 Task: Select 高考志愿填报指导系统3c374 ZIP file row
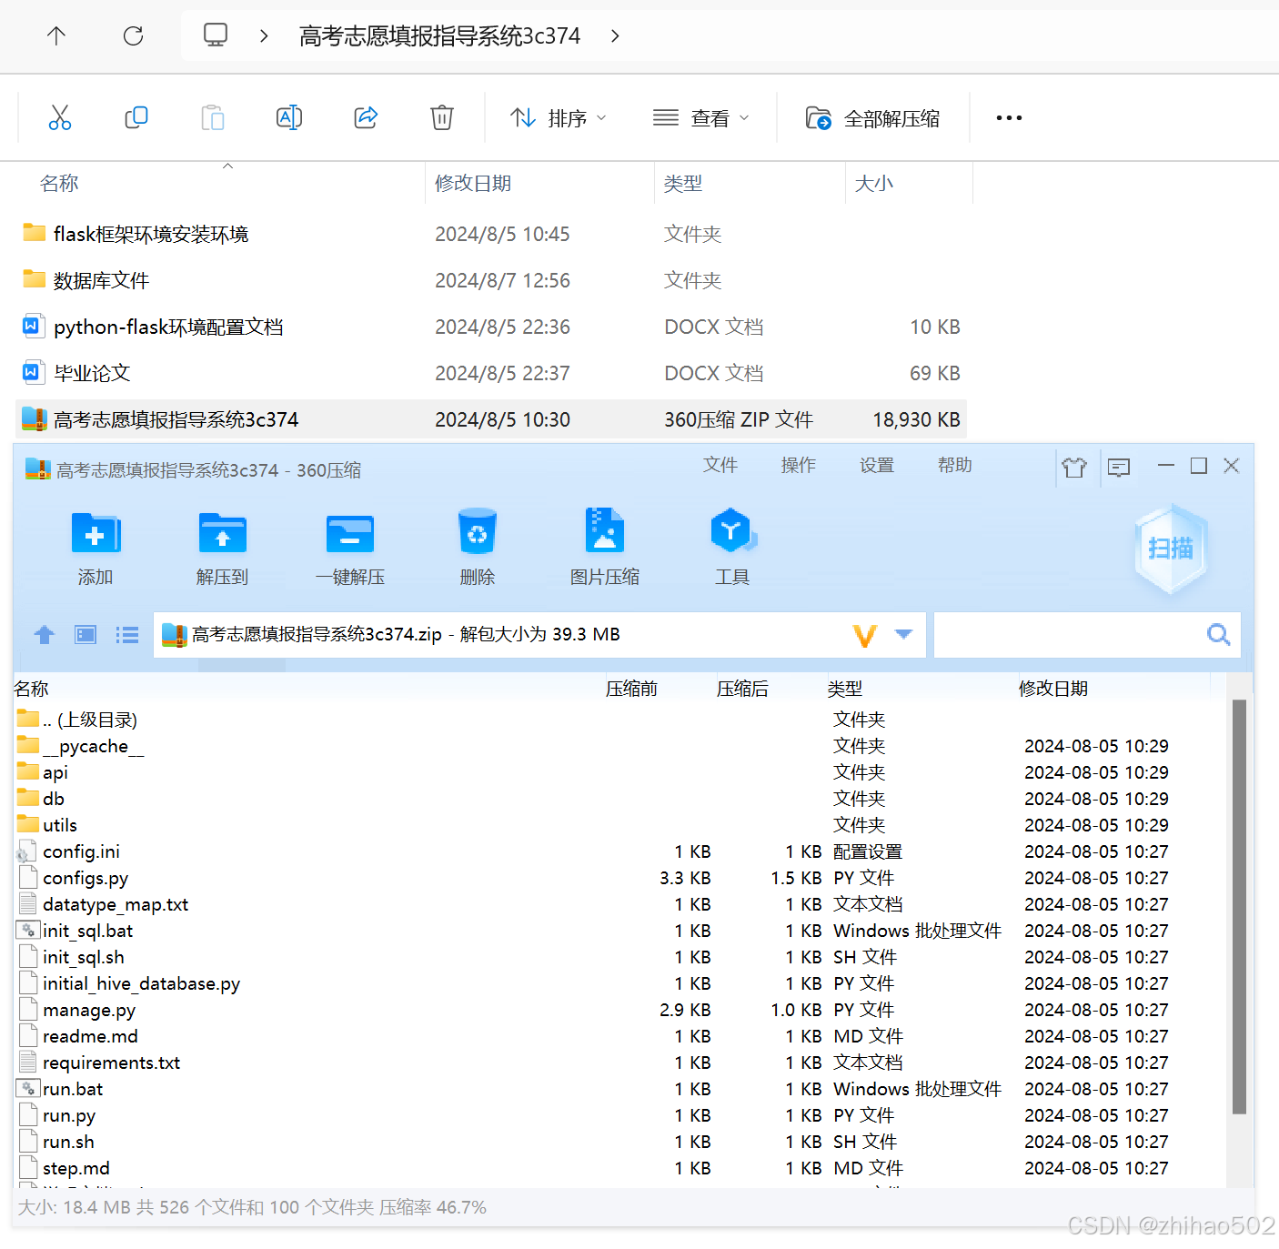491,419
